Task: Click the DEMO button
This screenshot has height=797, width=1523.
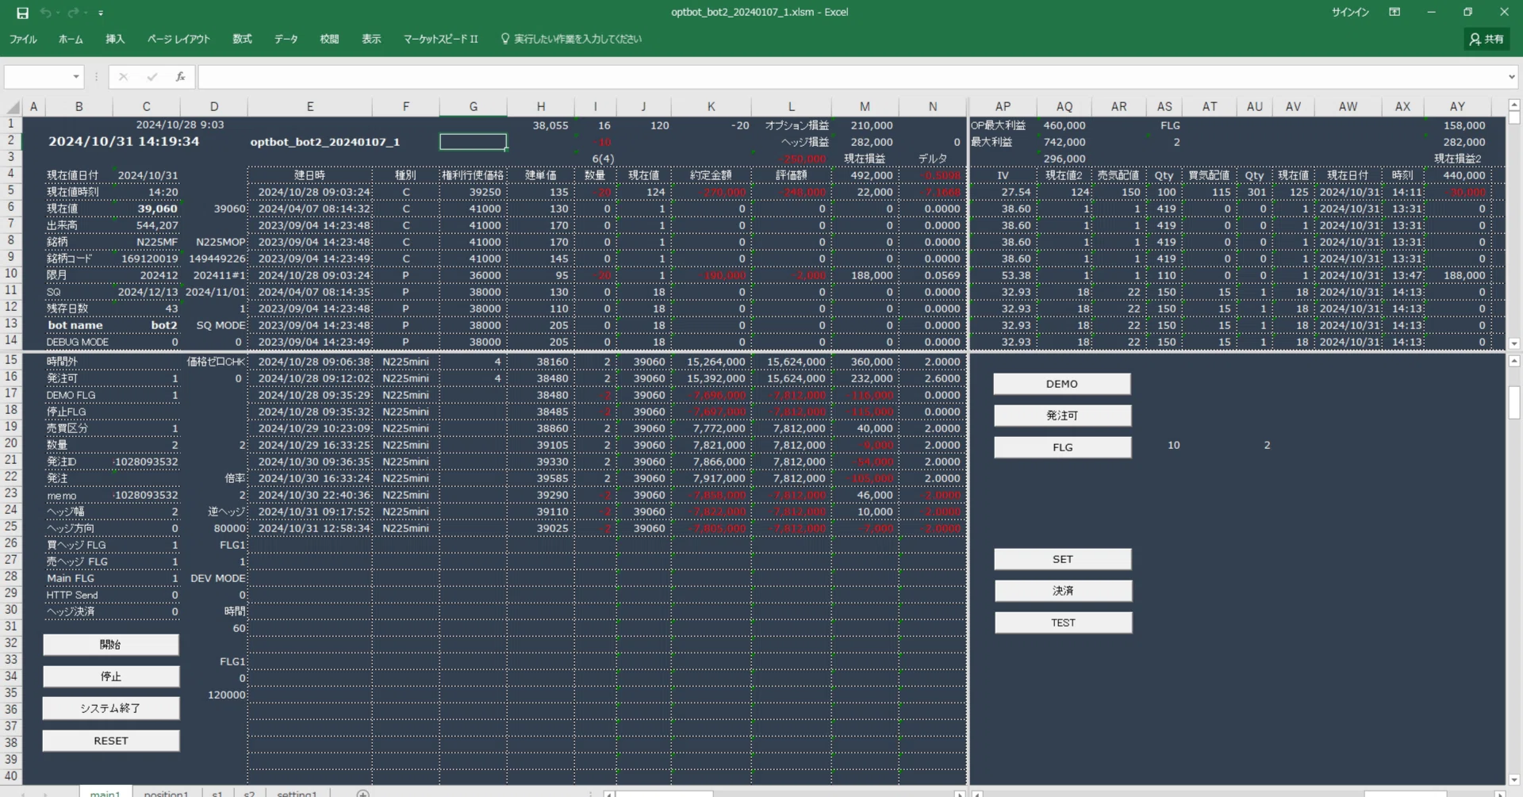Action: pyautogui.click(x=1062, y=384)
